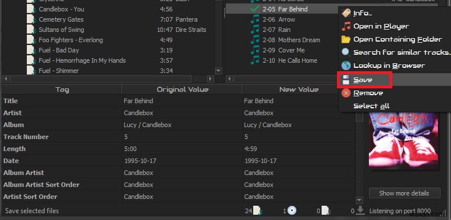Click Save in the context menu
The height and width of the screenshot is (220, 451).
tap(395, 80)
